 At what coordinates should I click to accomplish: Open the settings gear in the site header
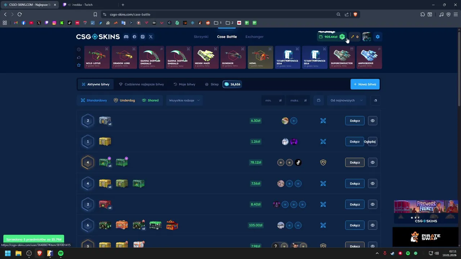[x=377, y=37]
